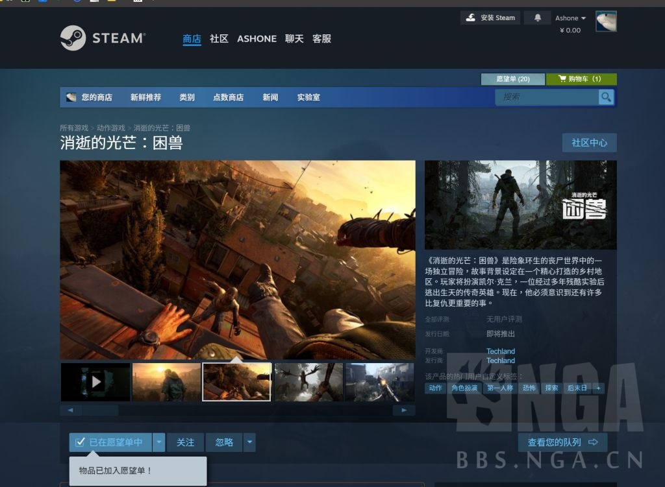Image resolution: width=665 pixels, height=487 pixels.
Task: Open the notifications bell
Action: coord(537,18)
